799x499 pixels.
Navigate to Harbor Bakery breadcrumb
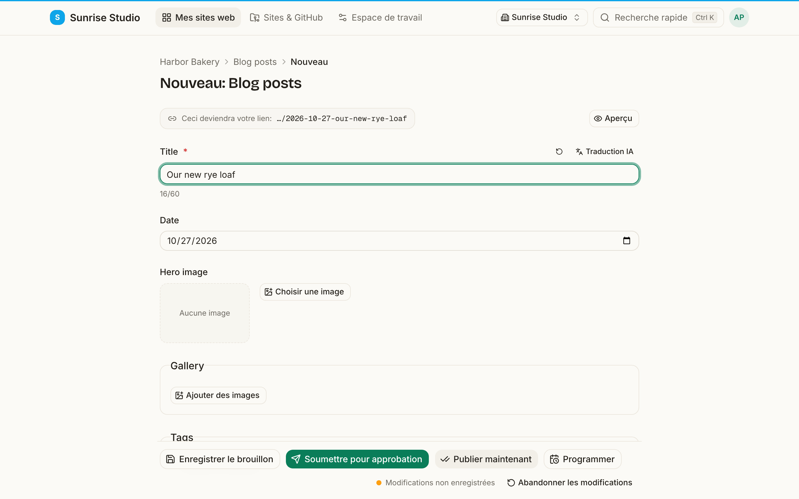point(189,62)
